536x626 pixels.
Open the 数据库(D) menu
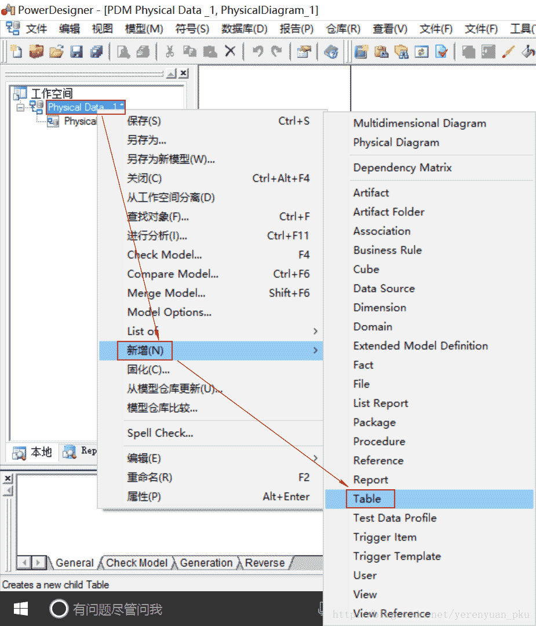pyautogui.click(x=245, y=29)
